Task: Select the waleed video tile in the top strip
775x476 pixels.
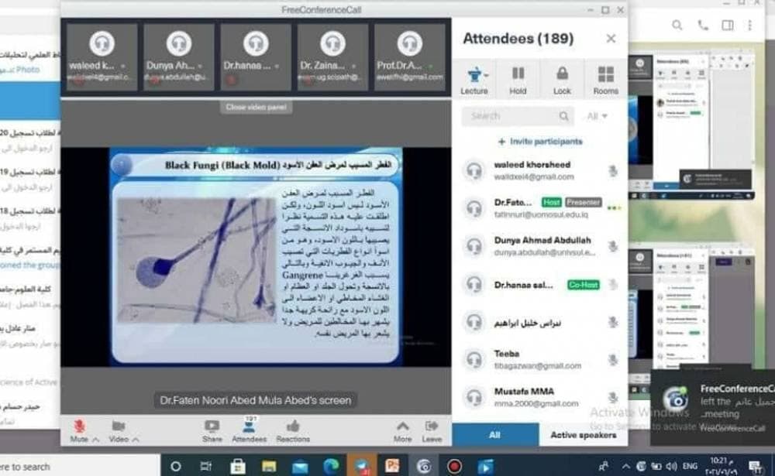Action: [x=102, y=57]
